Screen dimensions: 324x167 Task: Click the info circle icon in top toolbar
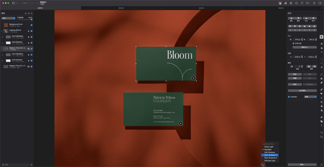click(297, 3)
